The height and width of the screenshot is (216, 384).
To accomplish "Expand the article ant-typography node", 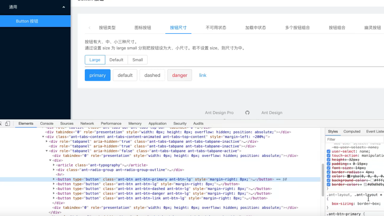I will pos(54,165).
